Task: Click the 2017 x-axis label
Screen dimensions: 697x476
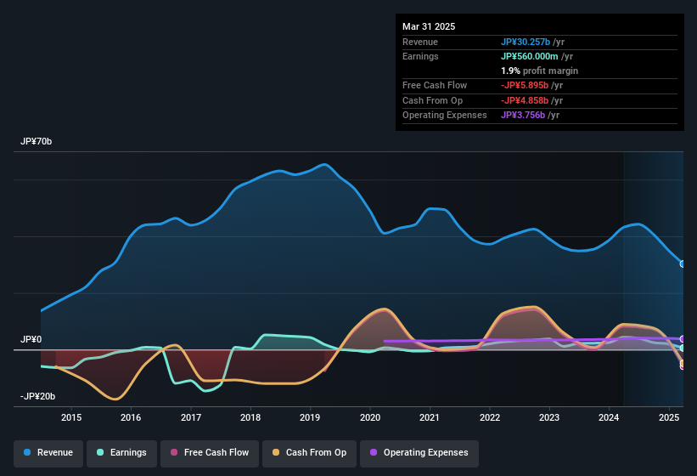Action: point(191,417)
